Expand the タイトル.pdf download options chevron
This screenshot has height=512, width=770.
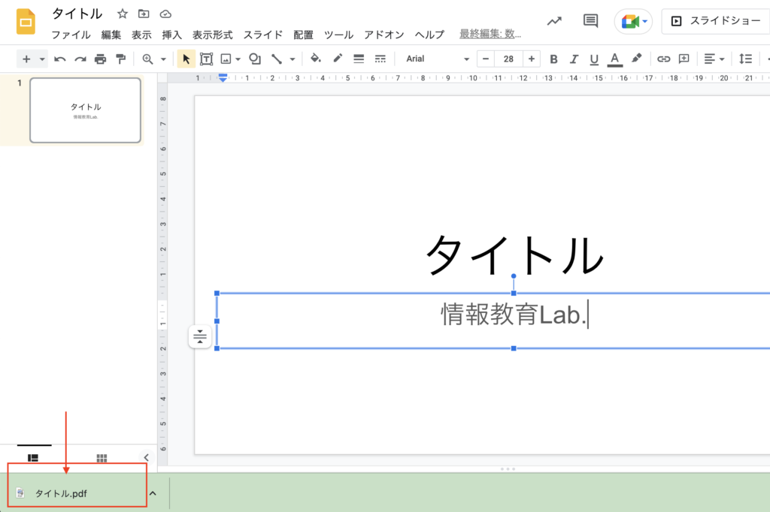tap(153, 493)
